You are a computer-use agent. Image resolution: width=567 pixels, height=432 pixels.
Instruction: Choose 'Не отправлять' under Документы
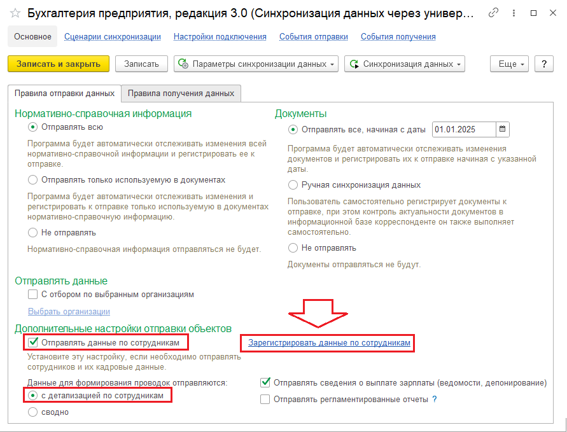(x=293, y=248)
